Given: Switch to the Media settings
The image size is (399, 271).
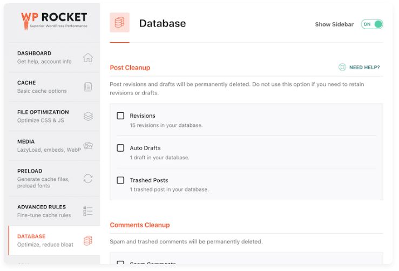Looking at the screenshot, I should (55, 146).
